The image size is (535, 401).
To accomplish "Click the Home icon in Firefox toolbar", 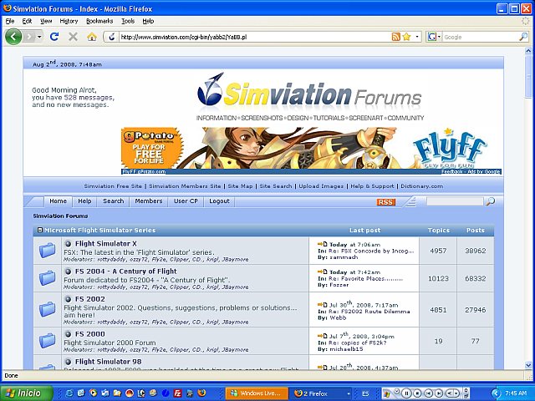I will tap(92, 37).
